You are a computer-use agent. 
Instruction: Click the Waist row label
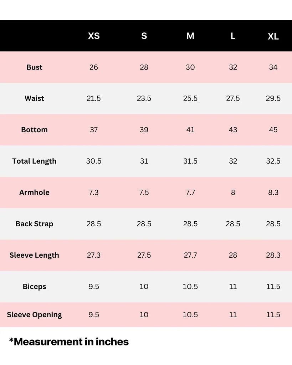34,98
